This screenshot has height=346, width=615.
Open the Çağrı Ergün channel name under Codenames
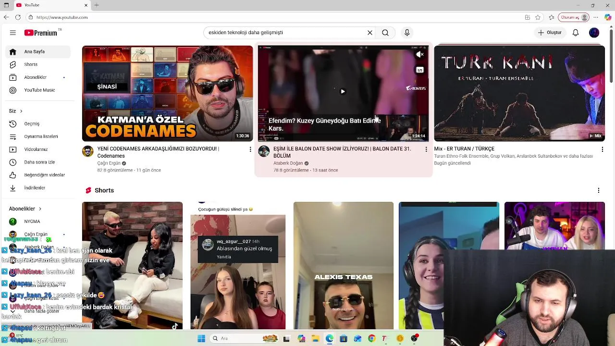(x=109, y=163)
